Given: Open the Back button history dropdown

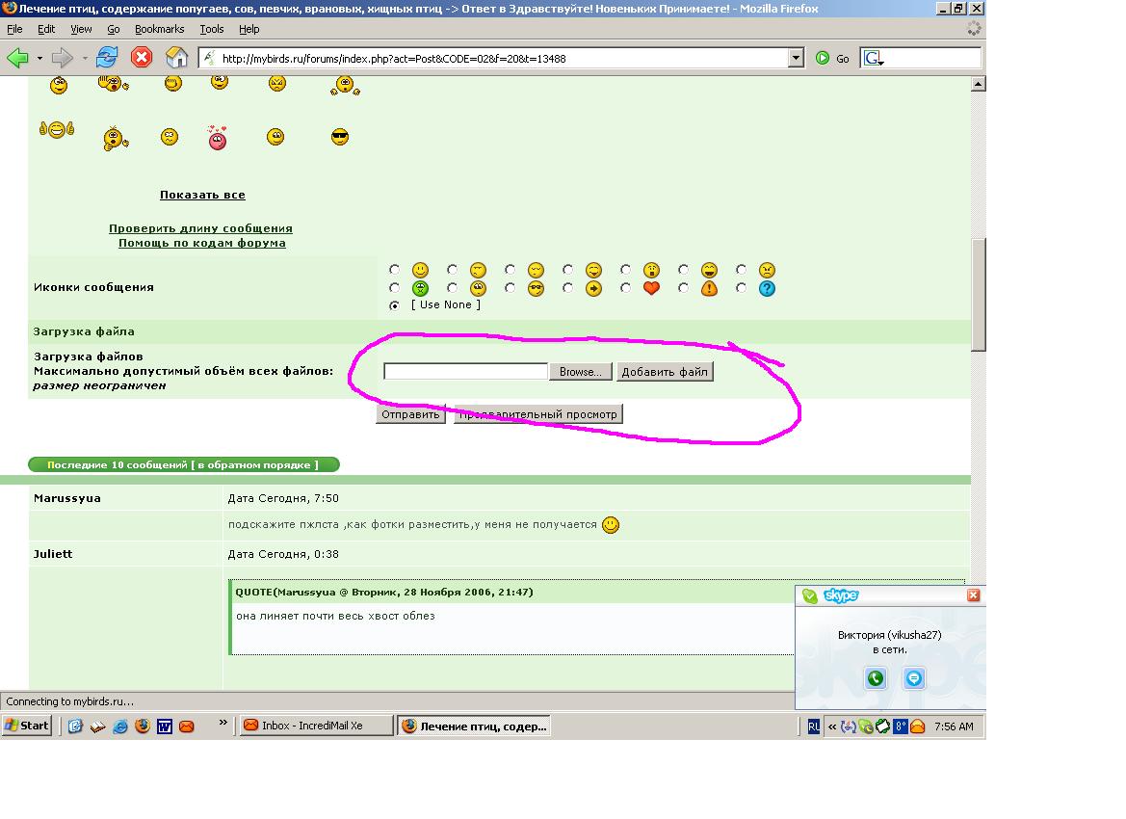Looking at the screenshot, I should point(39,58).
